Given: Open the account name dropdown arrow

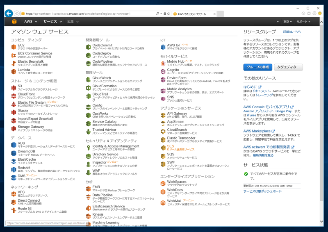Looking at the screenshot, I should point(278,22).
